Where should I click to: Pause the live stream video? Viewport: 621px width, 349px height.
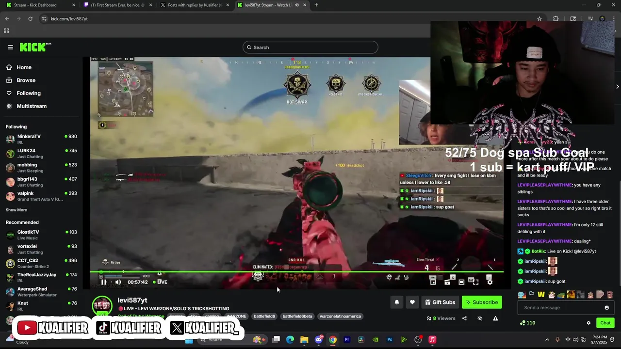click(104, 282)
